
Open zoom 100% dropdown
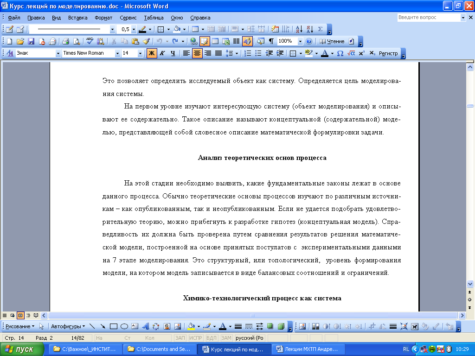(x=300, y=41)
